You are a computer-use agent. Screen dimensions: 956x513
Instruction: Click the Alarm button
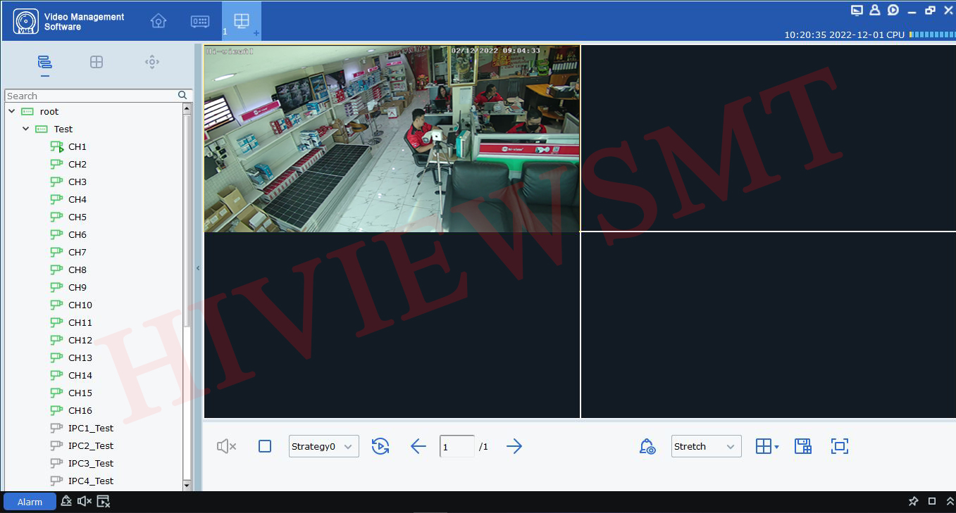(30, 502)
